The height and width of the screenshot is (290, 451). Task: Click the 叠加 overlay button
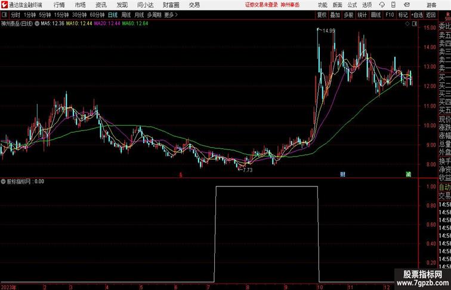335,15
